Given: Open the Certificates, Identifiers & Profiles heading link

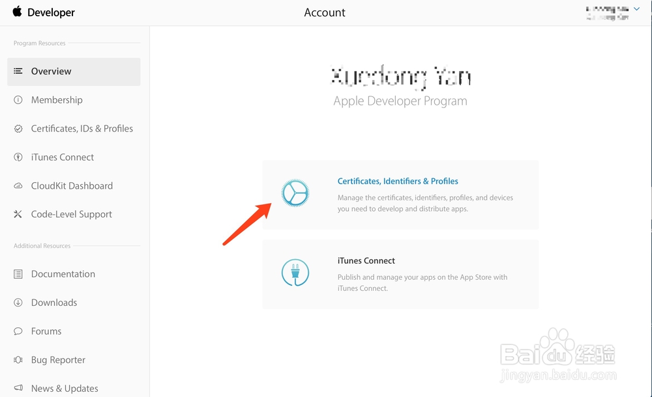Looking at the screenshot, I should 398,181.
